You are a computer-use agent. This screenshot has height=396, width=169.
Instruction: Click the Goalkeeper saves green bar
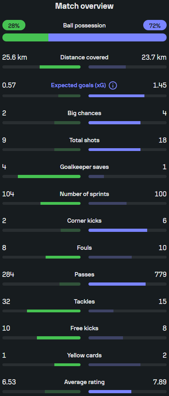click(x=49, y=176)
